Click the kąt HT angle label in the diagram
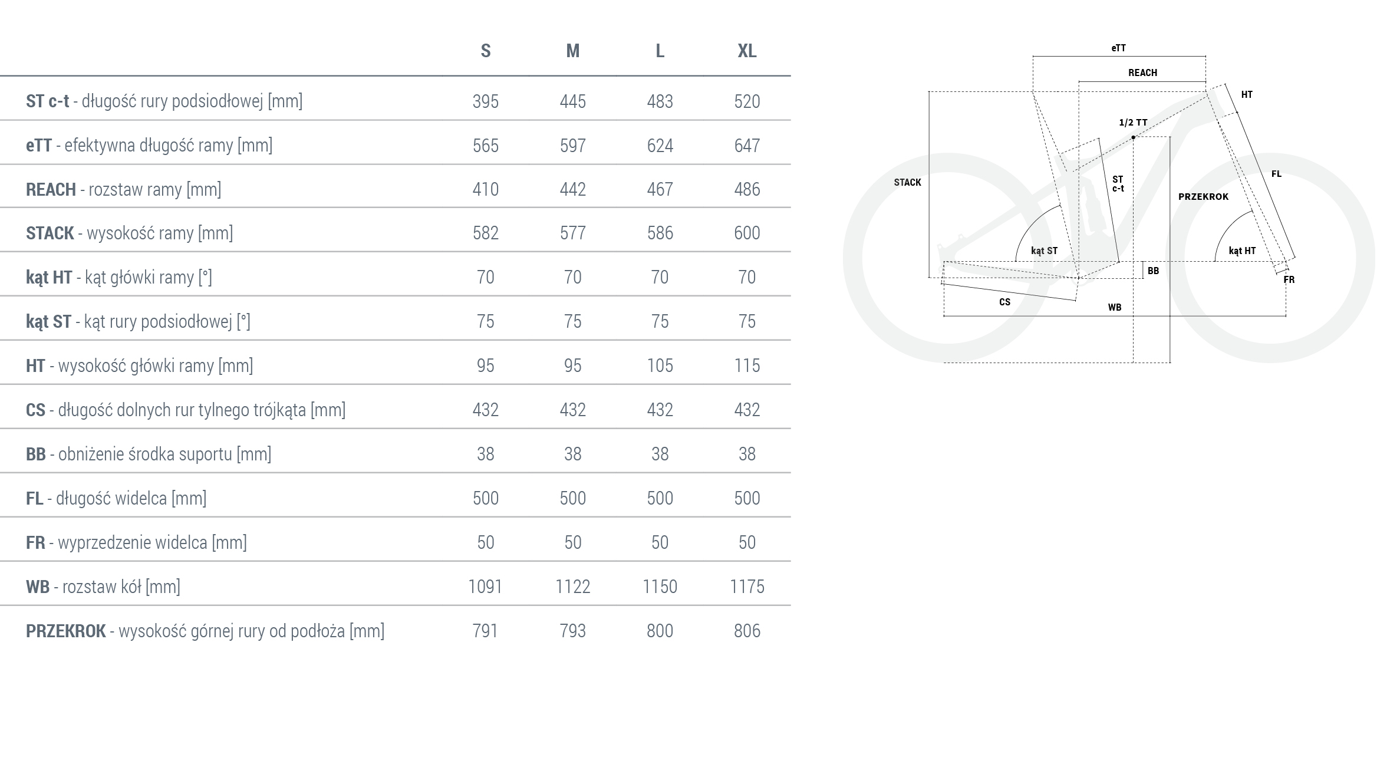 1242,251
